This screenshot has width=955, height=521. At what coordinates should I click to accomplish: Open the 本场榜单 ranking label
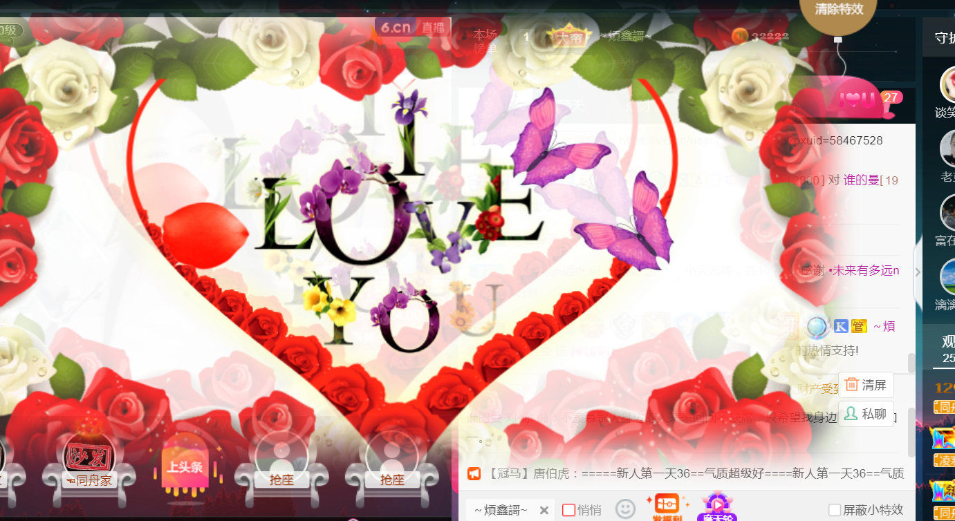pyautogui.click(x=485, y=41)
